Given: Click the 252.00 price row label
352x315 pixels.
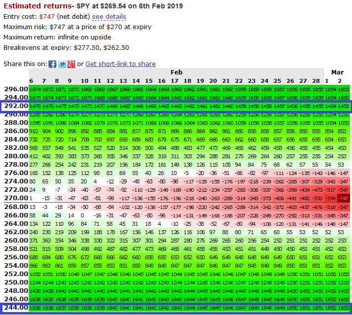Looking at the screenshot, I should tap(16, 274).
